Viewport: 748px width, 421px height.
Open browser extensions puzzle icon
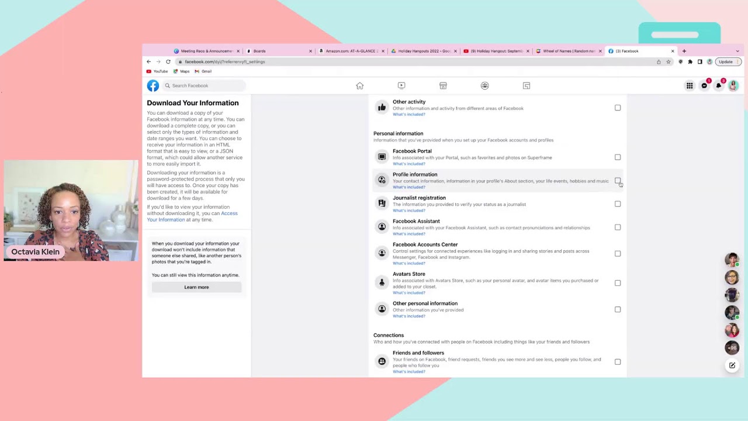690,61
